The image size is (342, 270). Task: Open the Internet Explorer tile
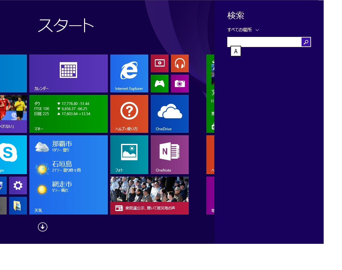(129, 73)
